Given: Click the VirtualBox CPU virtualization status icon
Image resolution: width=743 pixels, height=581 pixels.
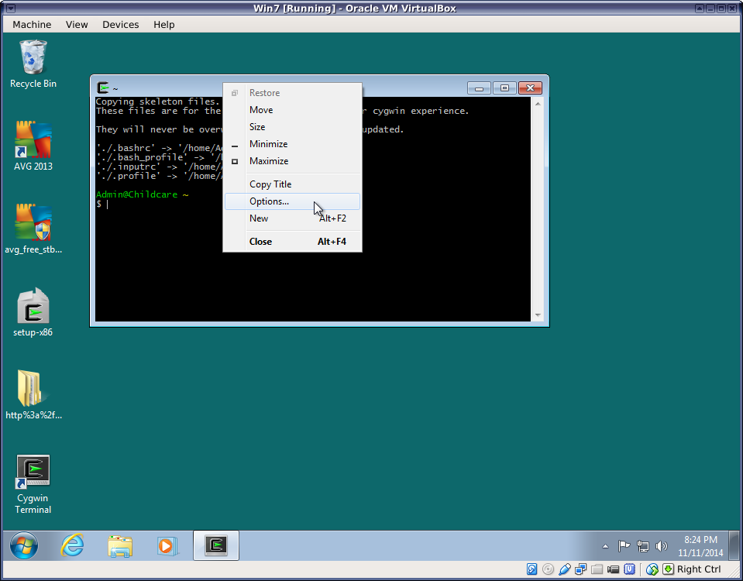Looking at the screenshot, I should point(629,569).
